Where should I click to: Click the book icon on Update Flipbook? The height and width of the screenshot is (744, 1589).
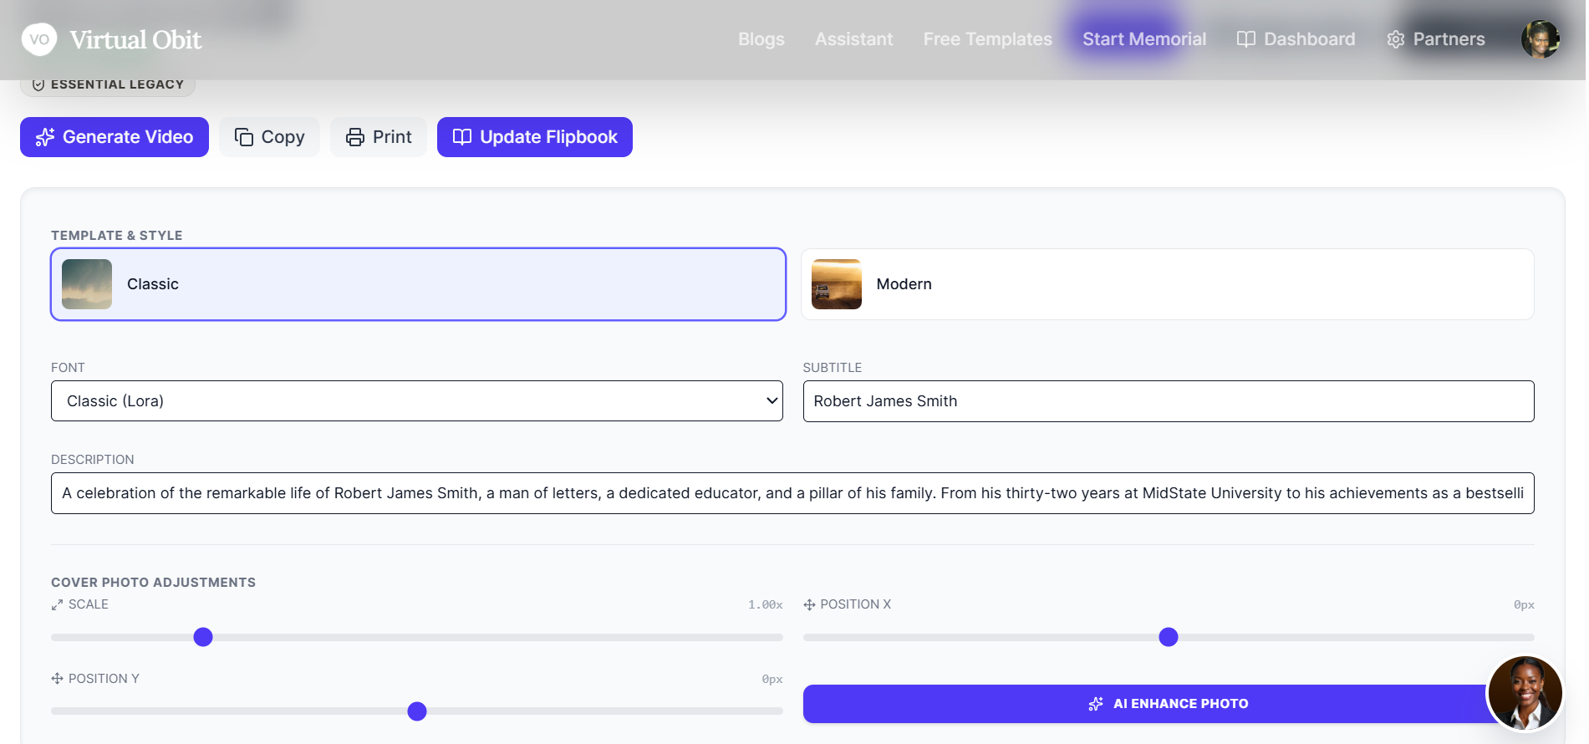point(462,137)
